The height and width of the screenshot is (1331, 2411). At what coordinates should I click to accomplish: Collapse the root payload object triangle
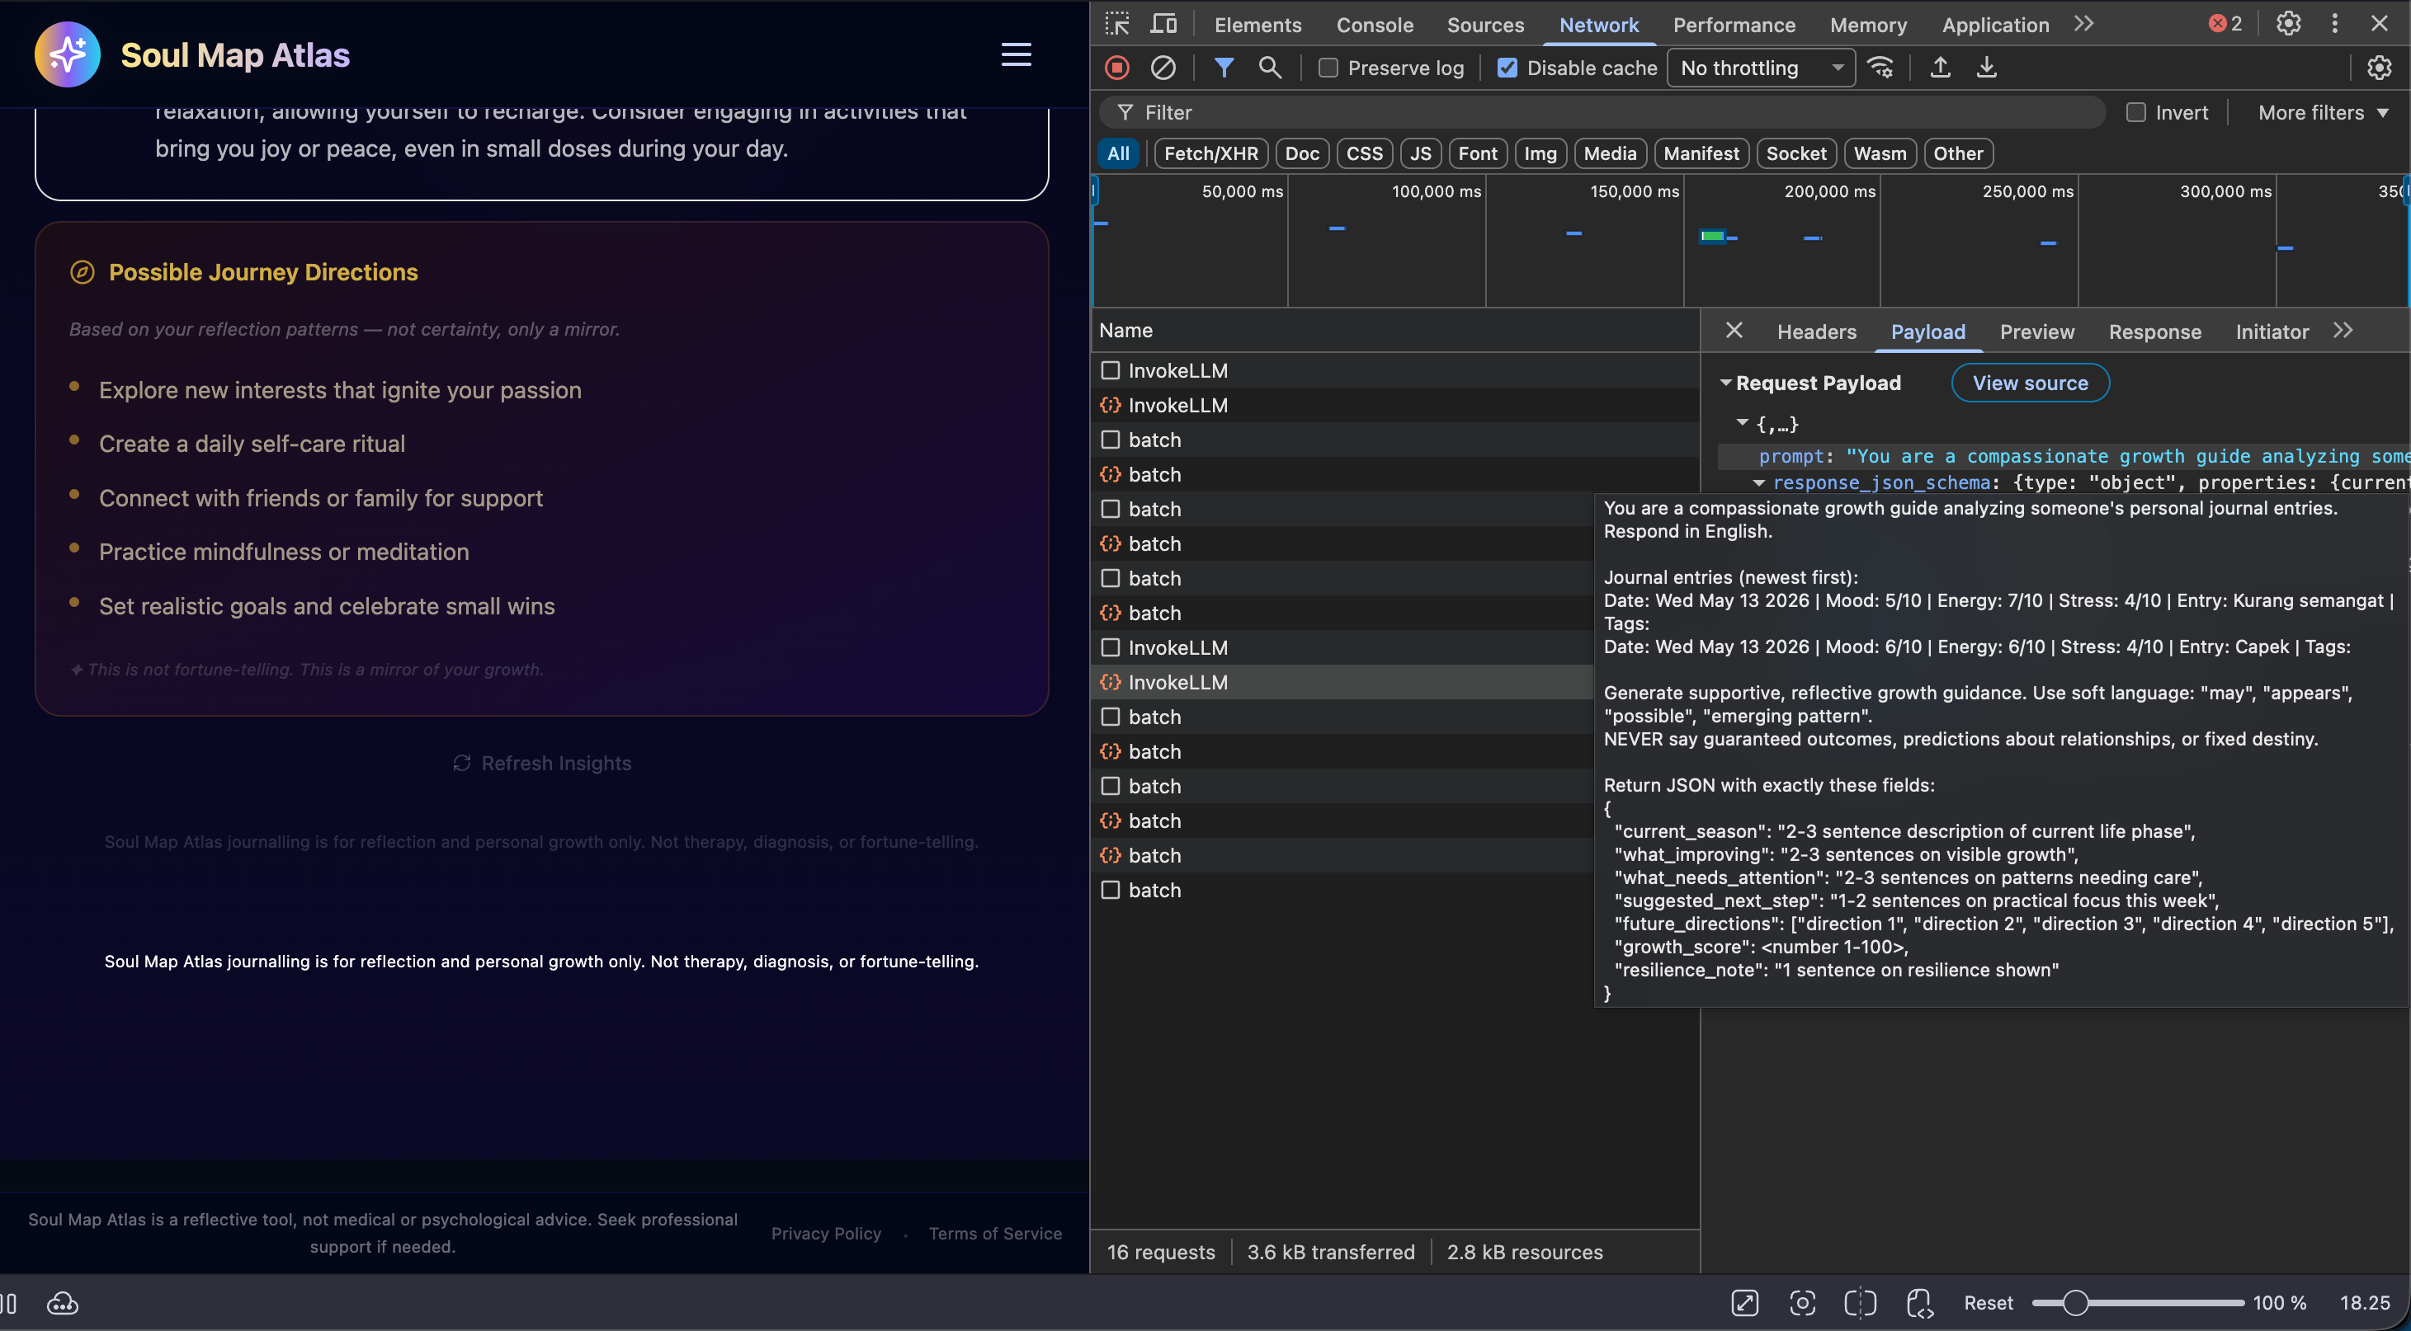tap(1742, 423)
